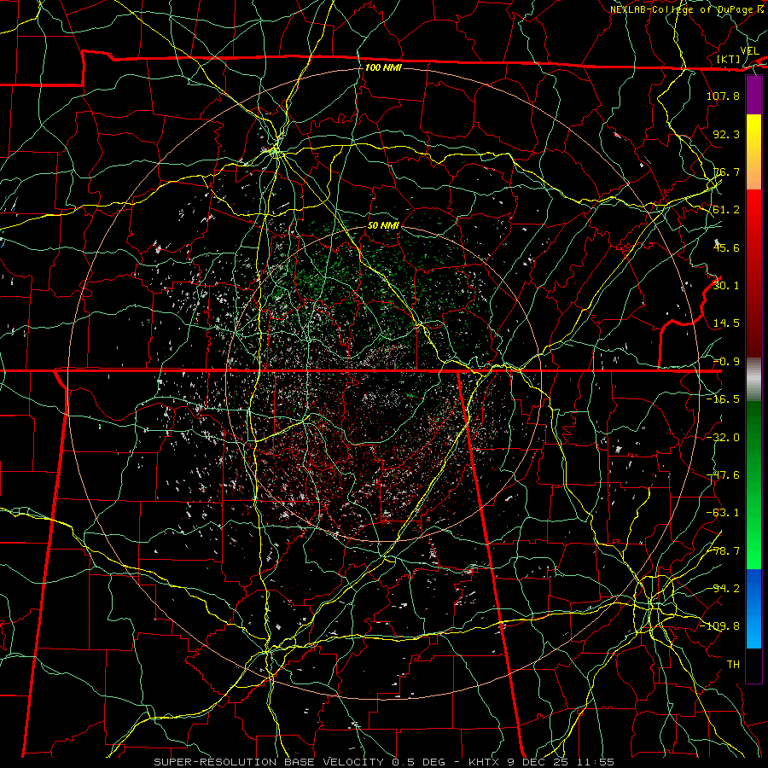Click the -78.7 legend value

[x=723, y=551]
